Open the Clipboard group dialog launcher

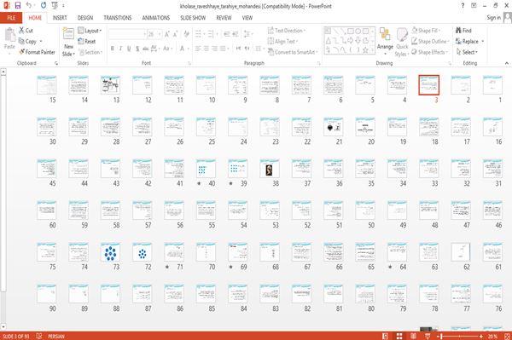point(56,63)
